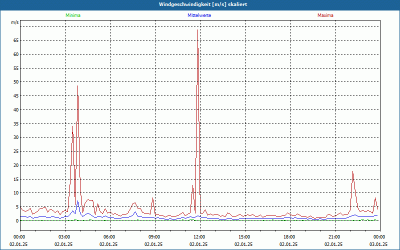Click the 18:00 time axis label

(x=290, y=237)
